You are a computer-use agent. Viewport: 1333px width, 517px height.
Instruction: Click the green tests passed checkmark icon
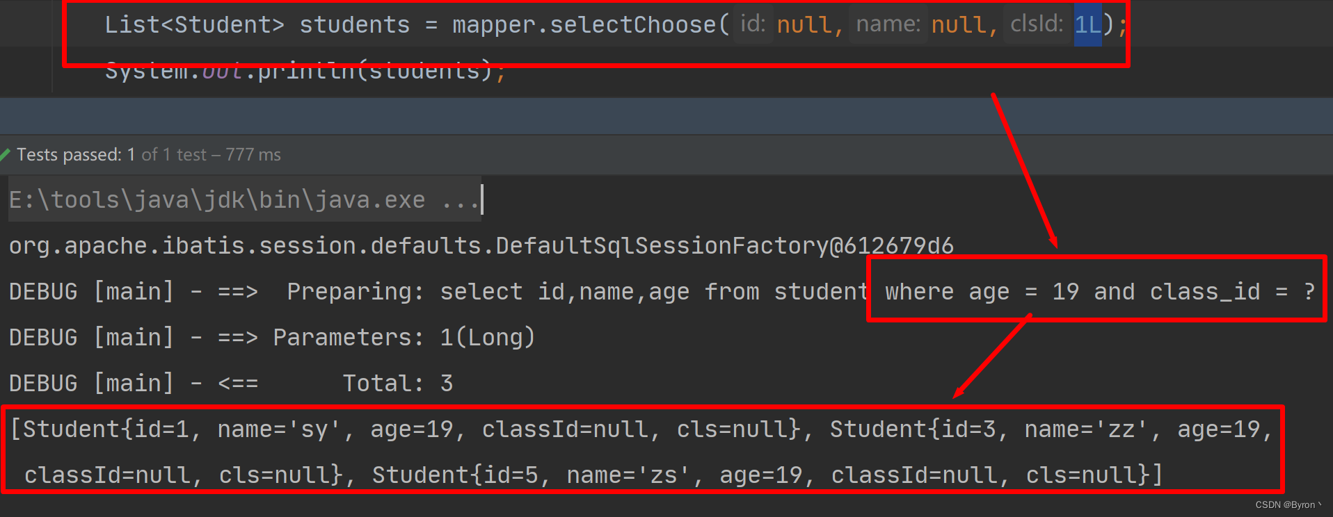pos(5,154)
